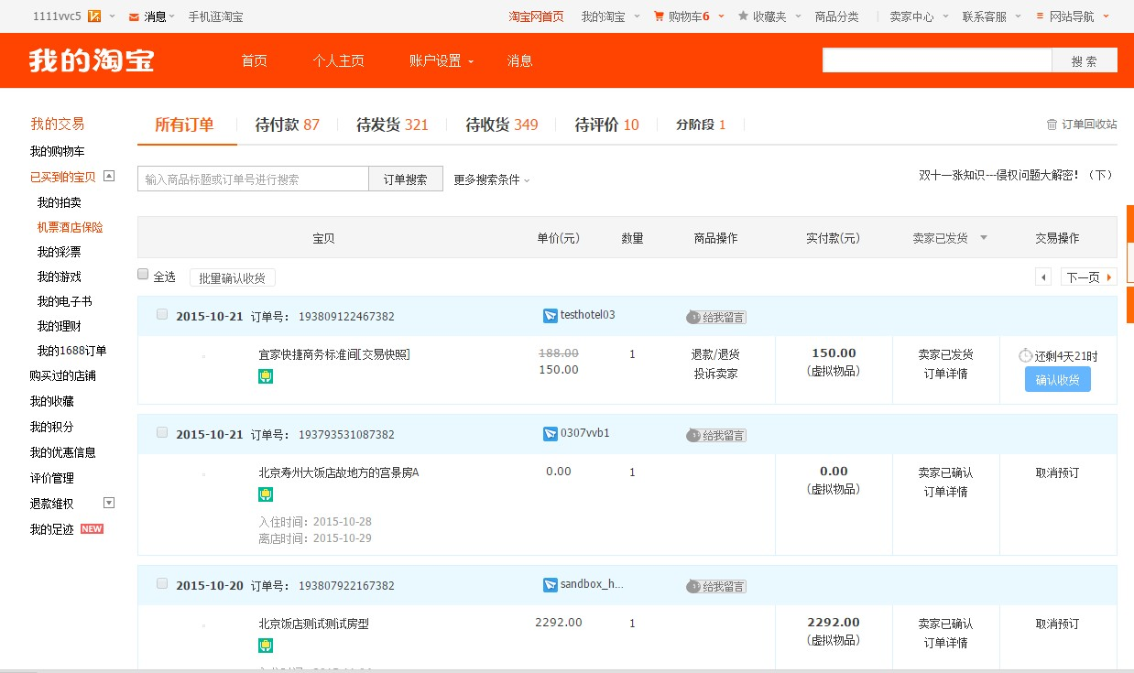Check the order 193793531087382 checkbox
The width and height of the screenshot is (1134, 673).
(162, 432)
